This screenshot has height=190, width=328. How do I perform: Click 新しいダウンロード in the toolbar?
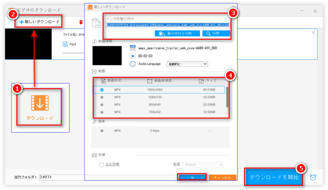[x=39, y=22]
